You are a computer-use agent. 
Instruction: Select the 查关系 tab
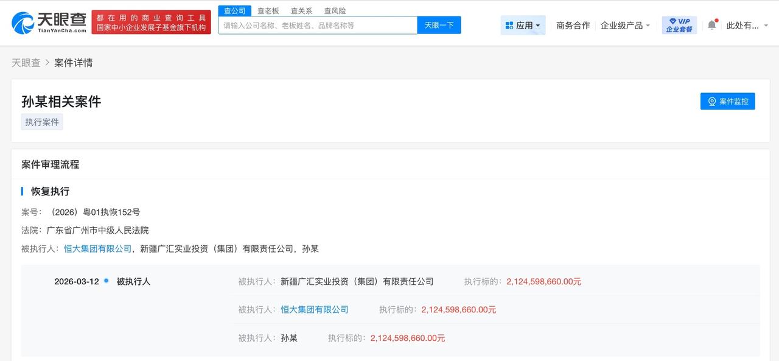point(301,10)
